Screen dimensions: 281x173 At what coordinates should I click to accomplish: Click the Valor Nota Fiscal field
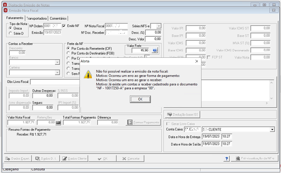(21, 122)
